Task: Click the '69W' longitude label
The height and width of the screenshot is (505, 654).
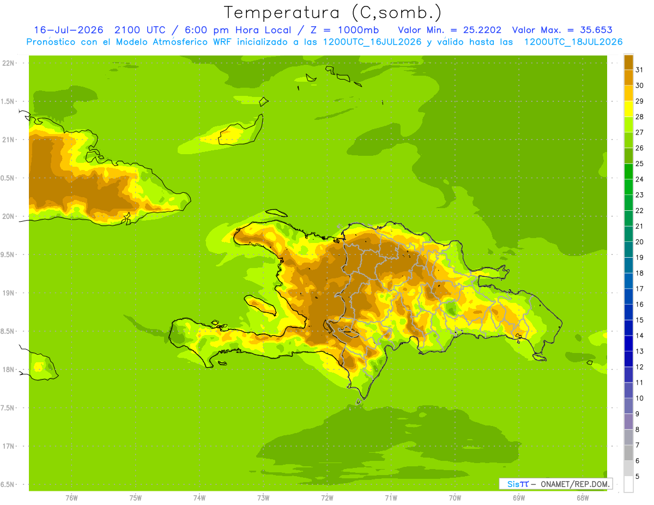Action: coord(519,498)
